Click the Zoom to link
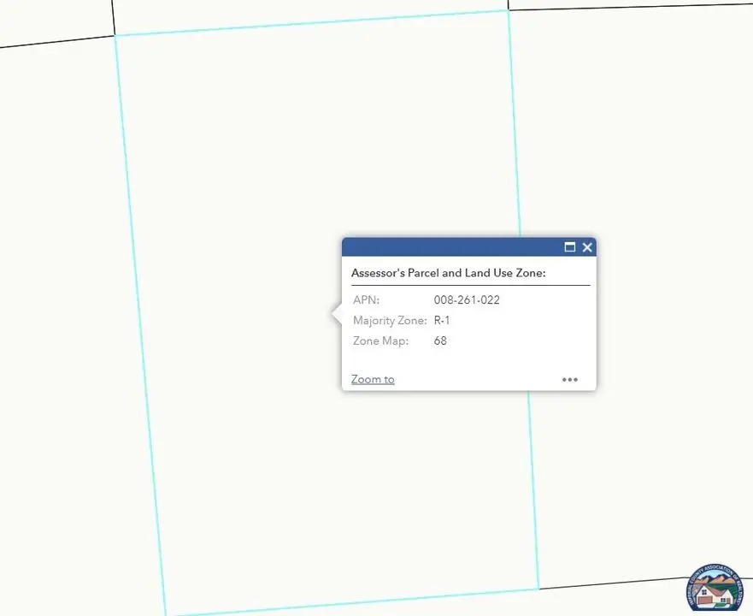The height and width of the screenshot is (616, 753). point(373,379)
